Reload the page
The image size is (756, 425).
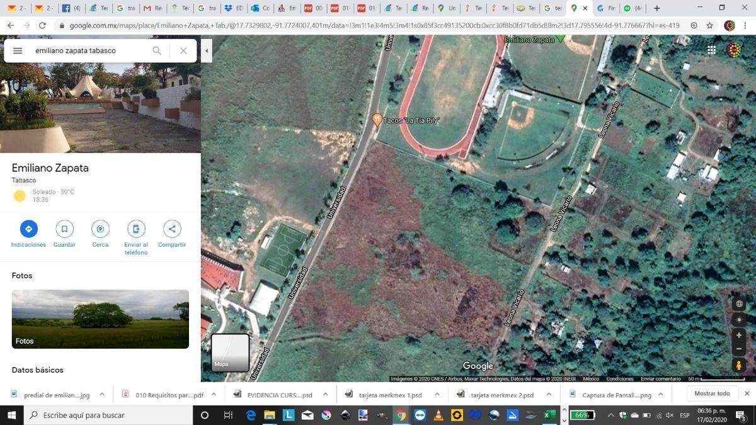(x=42, y=26)
